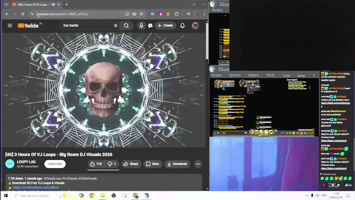Open the #ClubVisuals hashtag
Screen dimensions: 355x200
tap(88, 179)
